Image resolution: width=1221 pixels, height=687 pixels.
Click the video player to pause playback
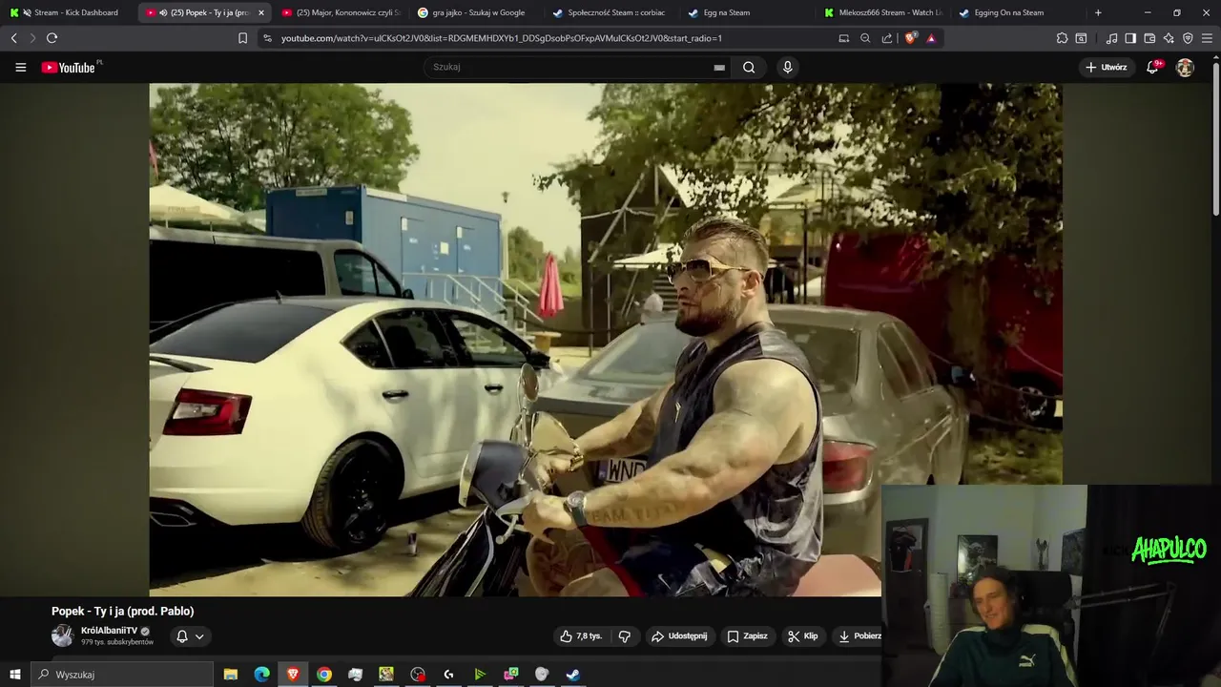[x=605, y=340]
